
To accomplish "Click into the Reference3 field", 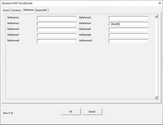I will pos(57,24).
